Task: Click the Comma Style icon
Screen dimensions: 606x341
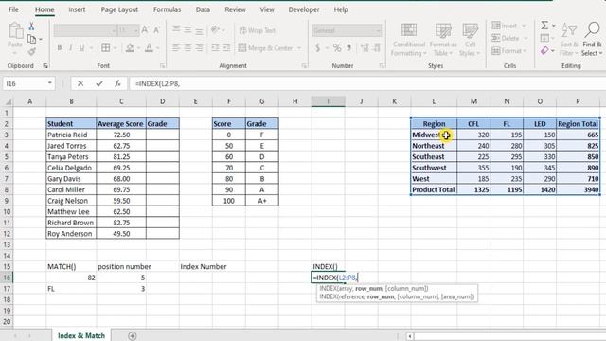Action: click(349, 47)
